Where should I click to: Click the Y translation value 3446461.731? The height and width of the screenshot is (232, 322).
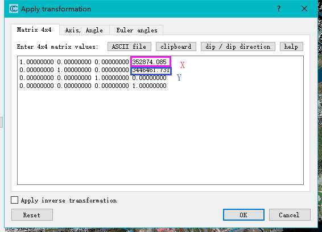point(151,70)
